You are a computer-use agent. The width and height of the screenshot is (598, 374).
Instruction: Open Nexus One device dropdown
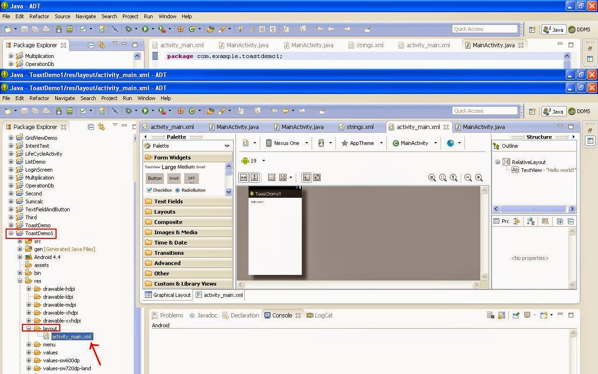pos(287,143)
